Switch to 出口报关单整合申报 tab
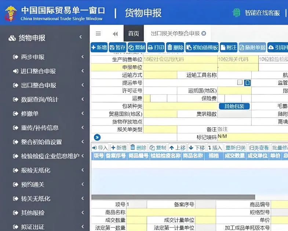This screenshot has width=288, height=231. (175, 33)
